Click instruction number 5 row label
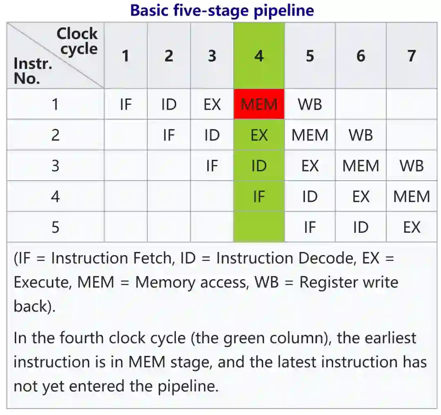Image resolution: width=441 pixels, height=415 pixels. click(56, 227)
